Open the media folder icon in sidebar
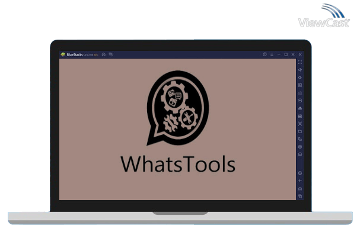This screenshot has height=245, width=357. [x=300, y=131]
